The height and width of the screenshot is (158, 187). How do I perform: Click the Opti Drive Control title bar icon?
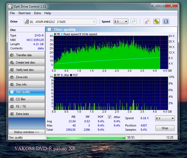pyautogui.click(x=10, y=7)
